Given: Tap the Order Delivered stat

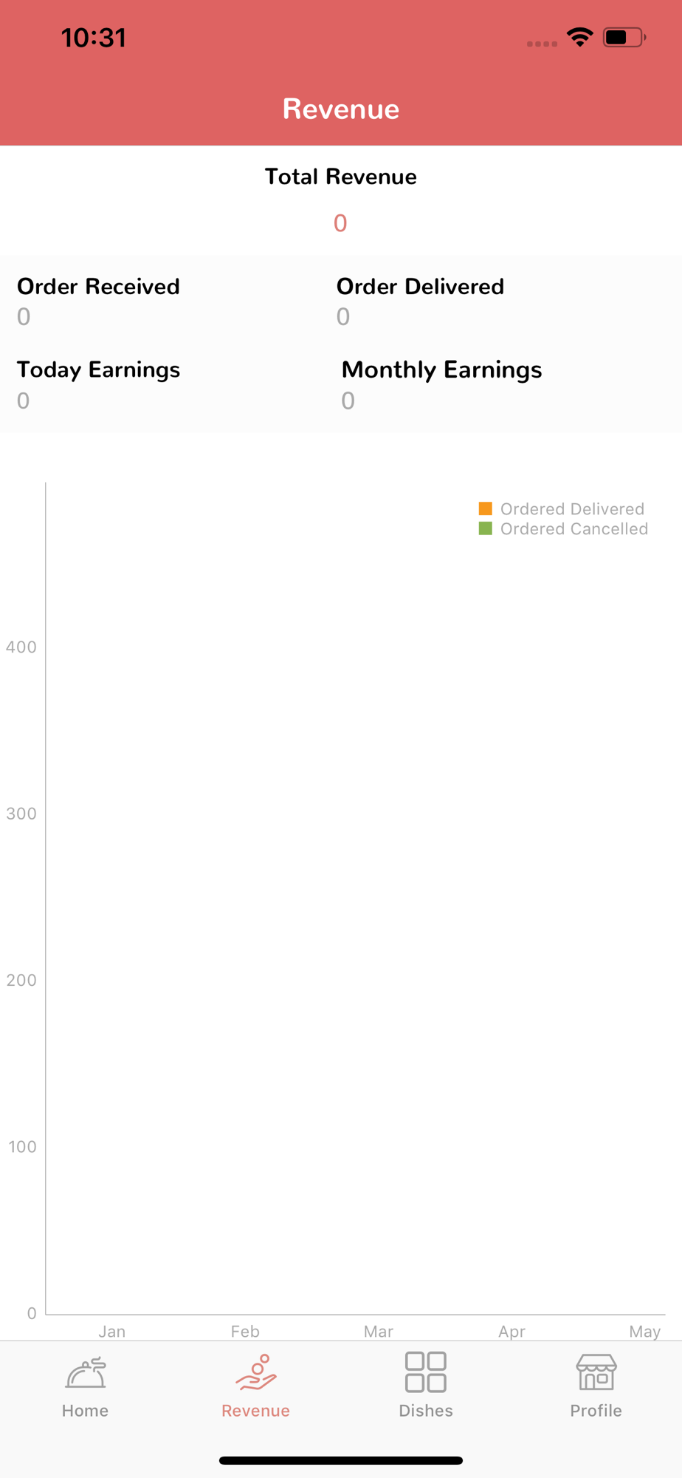Looking at the screenshot, I should pos(420,302).
